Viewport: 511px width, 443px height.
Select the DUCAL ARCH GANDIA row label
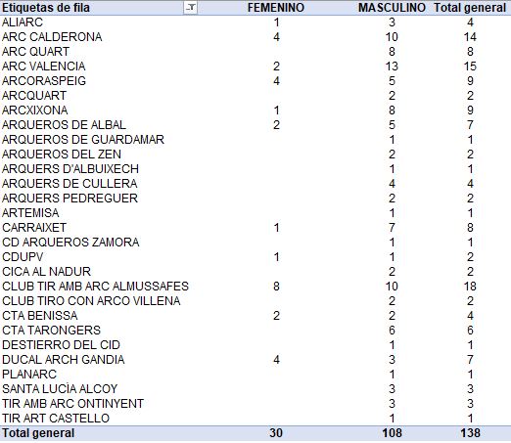[x=63, y=360]
